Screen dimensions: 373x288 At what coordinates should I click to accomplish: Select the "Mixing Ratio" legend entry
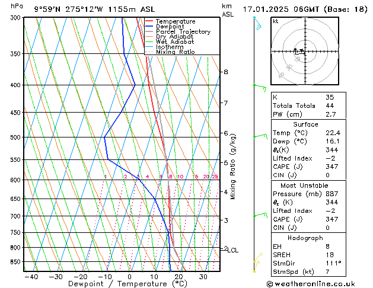tap(176, 52)
